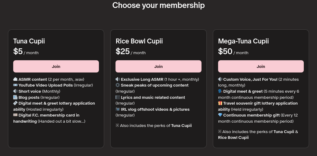The image size is (317, 156).
Task: Click the ticket icon beside Digital meet & greet lottery
Action: point(15,103)
